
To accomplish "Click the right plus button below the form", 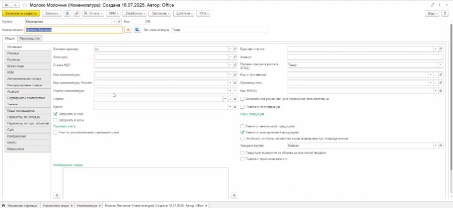I will (x=234, y=195).
